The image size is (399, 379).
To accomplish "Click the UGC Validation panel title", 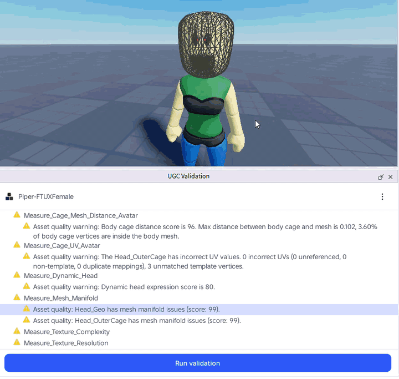I will coord(188,176).
